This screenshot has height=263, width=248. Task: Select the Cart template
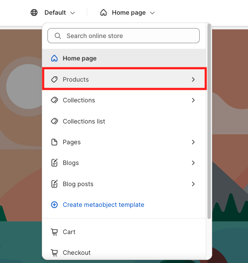click(x=124, y=232)
